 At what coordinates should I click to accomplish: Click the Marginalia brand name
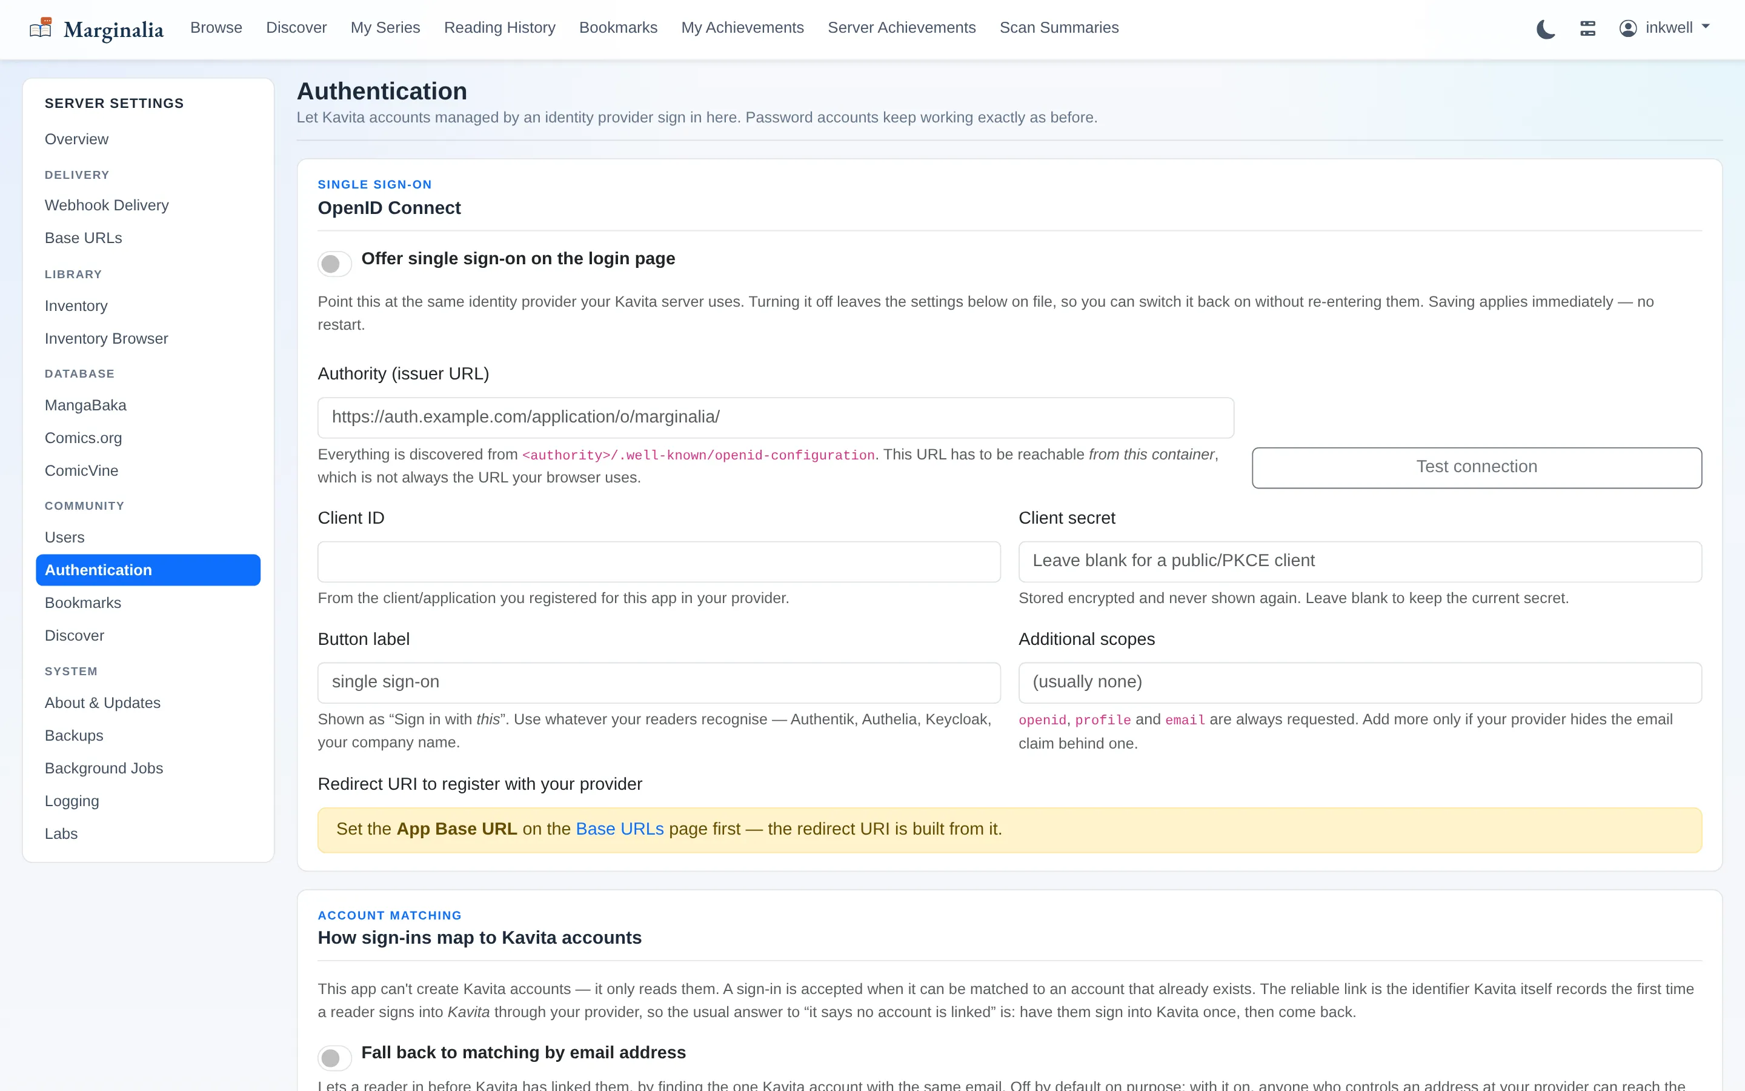114,30
